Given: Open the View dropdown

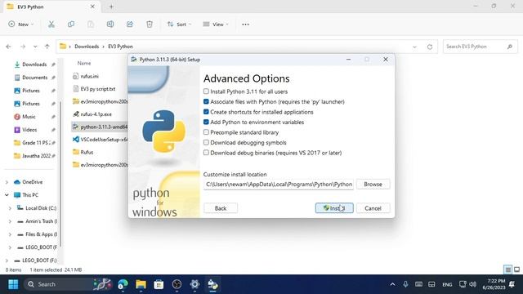Looking at the screenshot, I should pos(216,24).
